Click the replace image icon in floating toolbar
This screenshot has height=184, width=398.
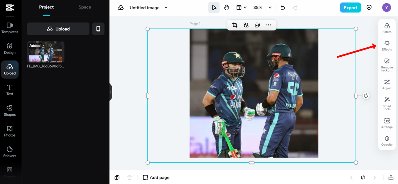coord(246,25)
